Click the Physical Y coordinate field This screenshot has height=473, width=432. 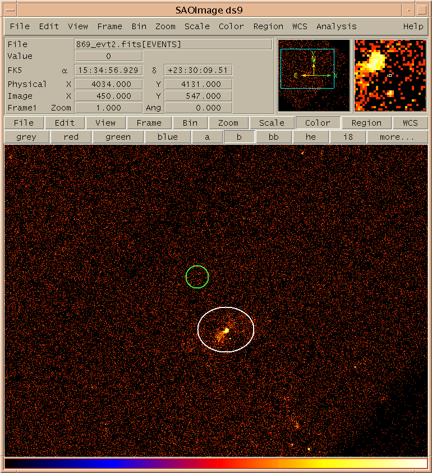point(198,84)
